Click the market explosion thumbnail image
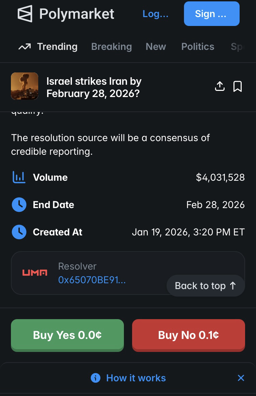Image resolution: width=256 pixels, height=396 pixels. (25, 86)
